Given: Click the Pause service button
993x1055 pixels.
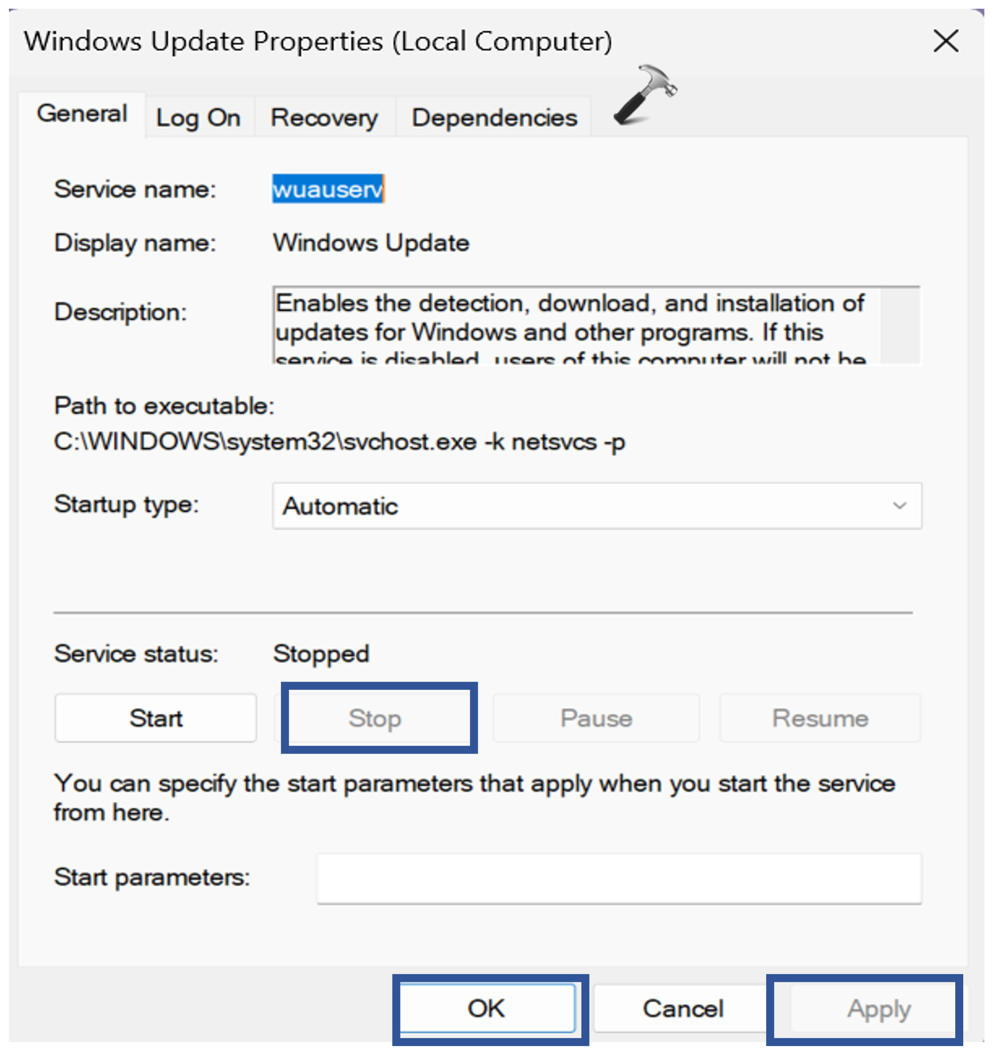Looking at the screenshot, I should pyautogui.click(x=596, y=718).
